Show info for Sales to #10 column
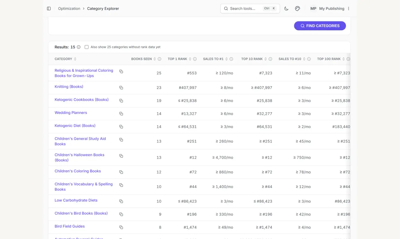The image size is (400, 239). 309,59
